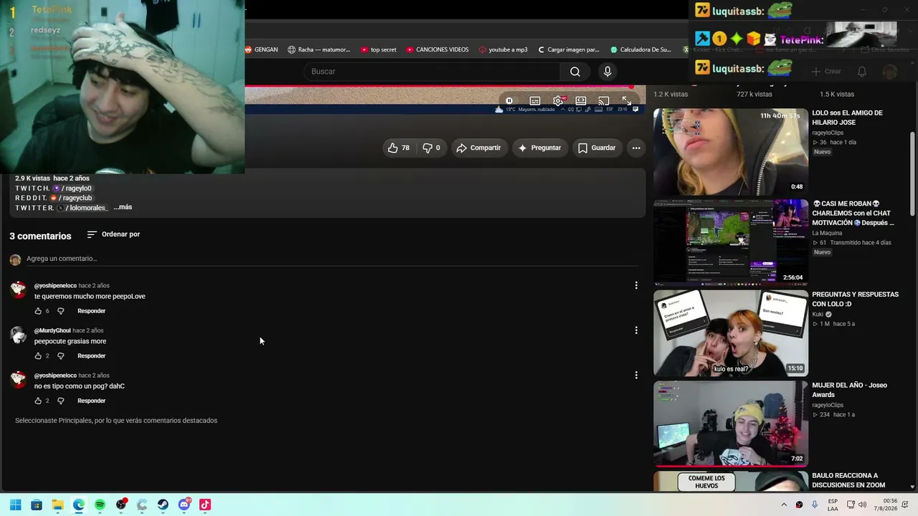Open the more actions menu beside Guardar
The height and width of the screenshot is (516, 918).
tap(636, 148)
